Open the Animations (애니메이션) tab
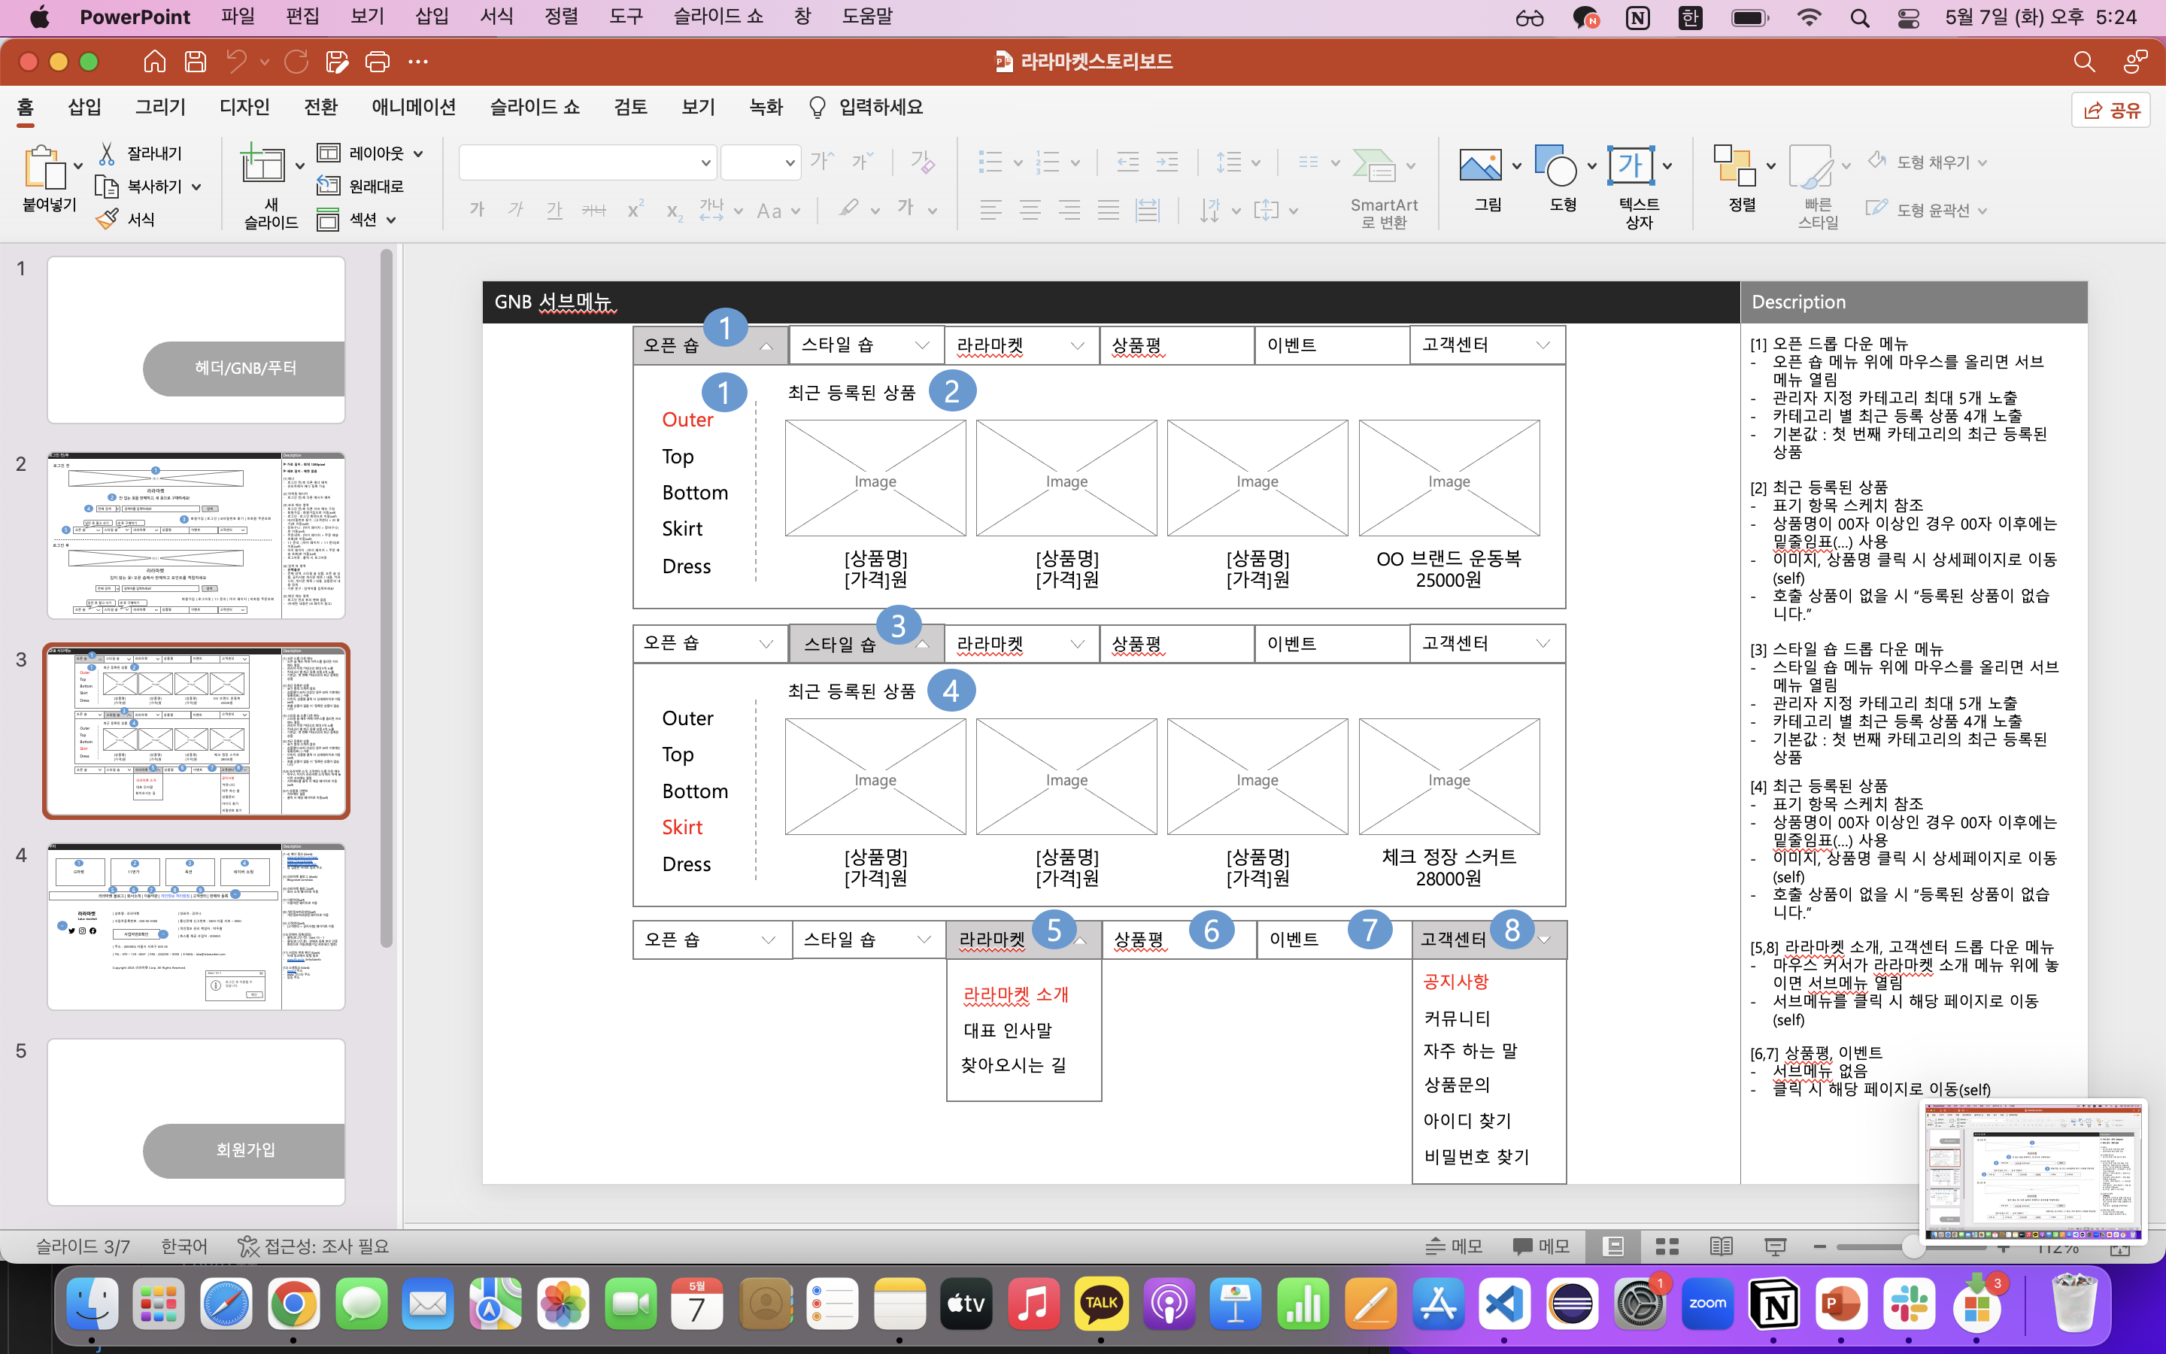Screen dimensions: 2166x1354 (x=414, y=108)
